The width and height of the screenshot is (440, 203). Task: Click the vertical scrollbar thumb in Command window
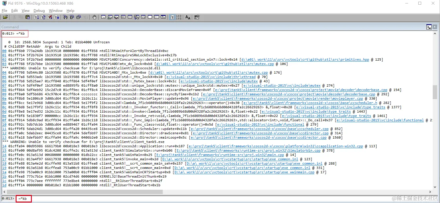435,92
